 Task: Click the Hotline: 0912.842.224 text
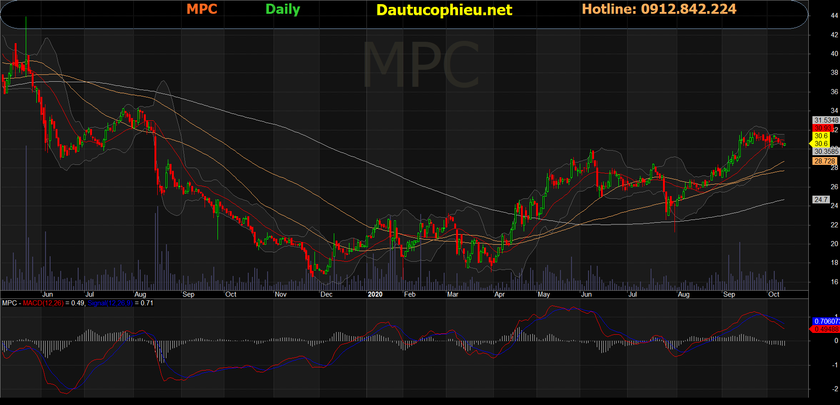click(x=659, y=9)
